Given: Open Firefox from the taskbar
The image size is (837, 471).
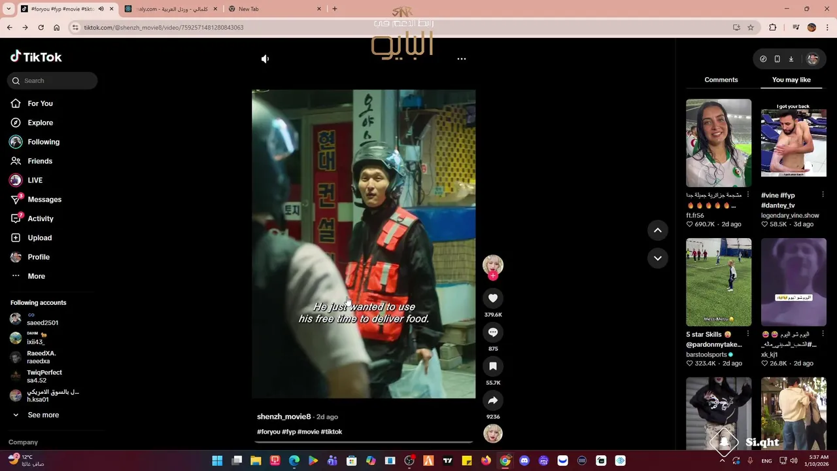Looking at the screenshot, I should (486, 461).
